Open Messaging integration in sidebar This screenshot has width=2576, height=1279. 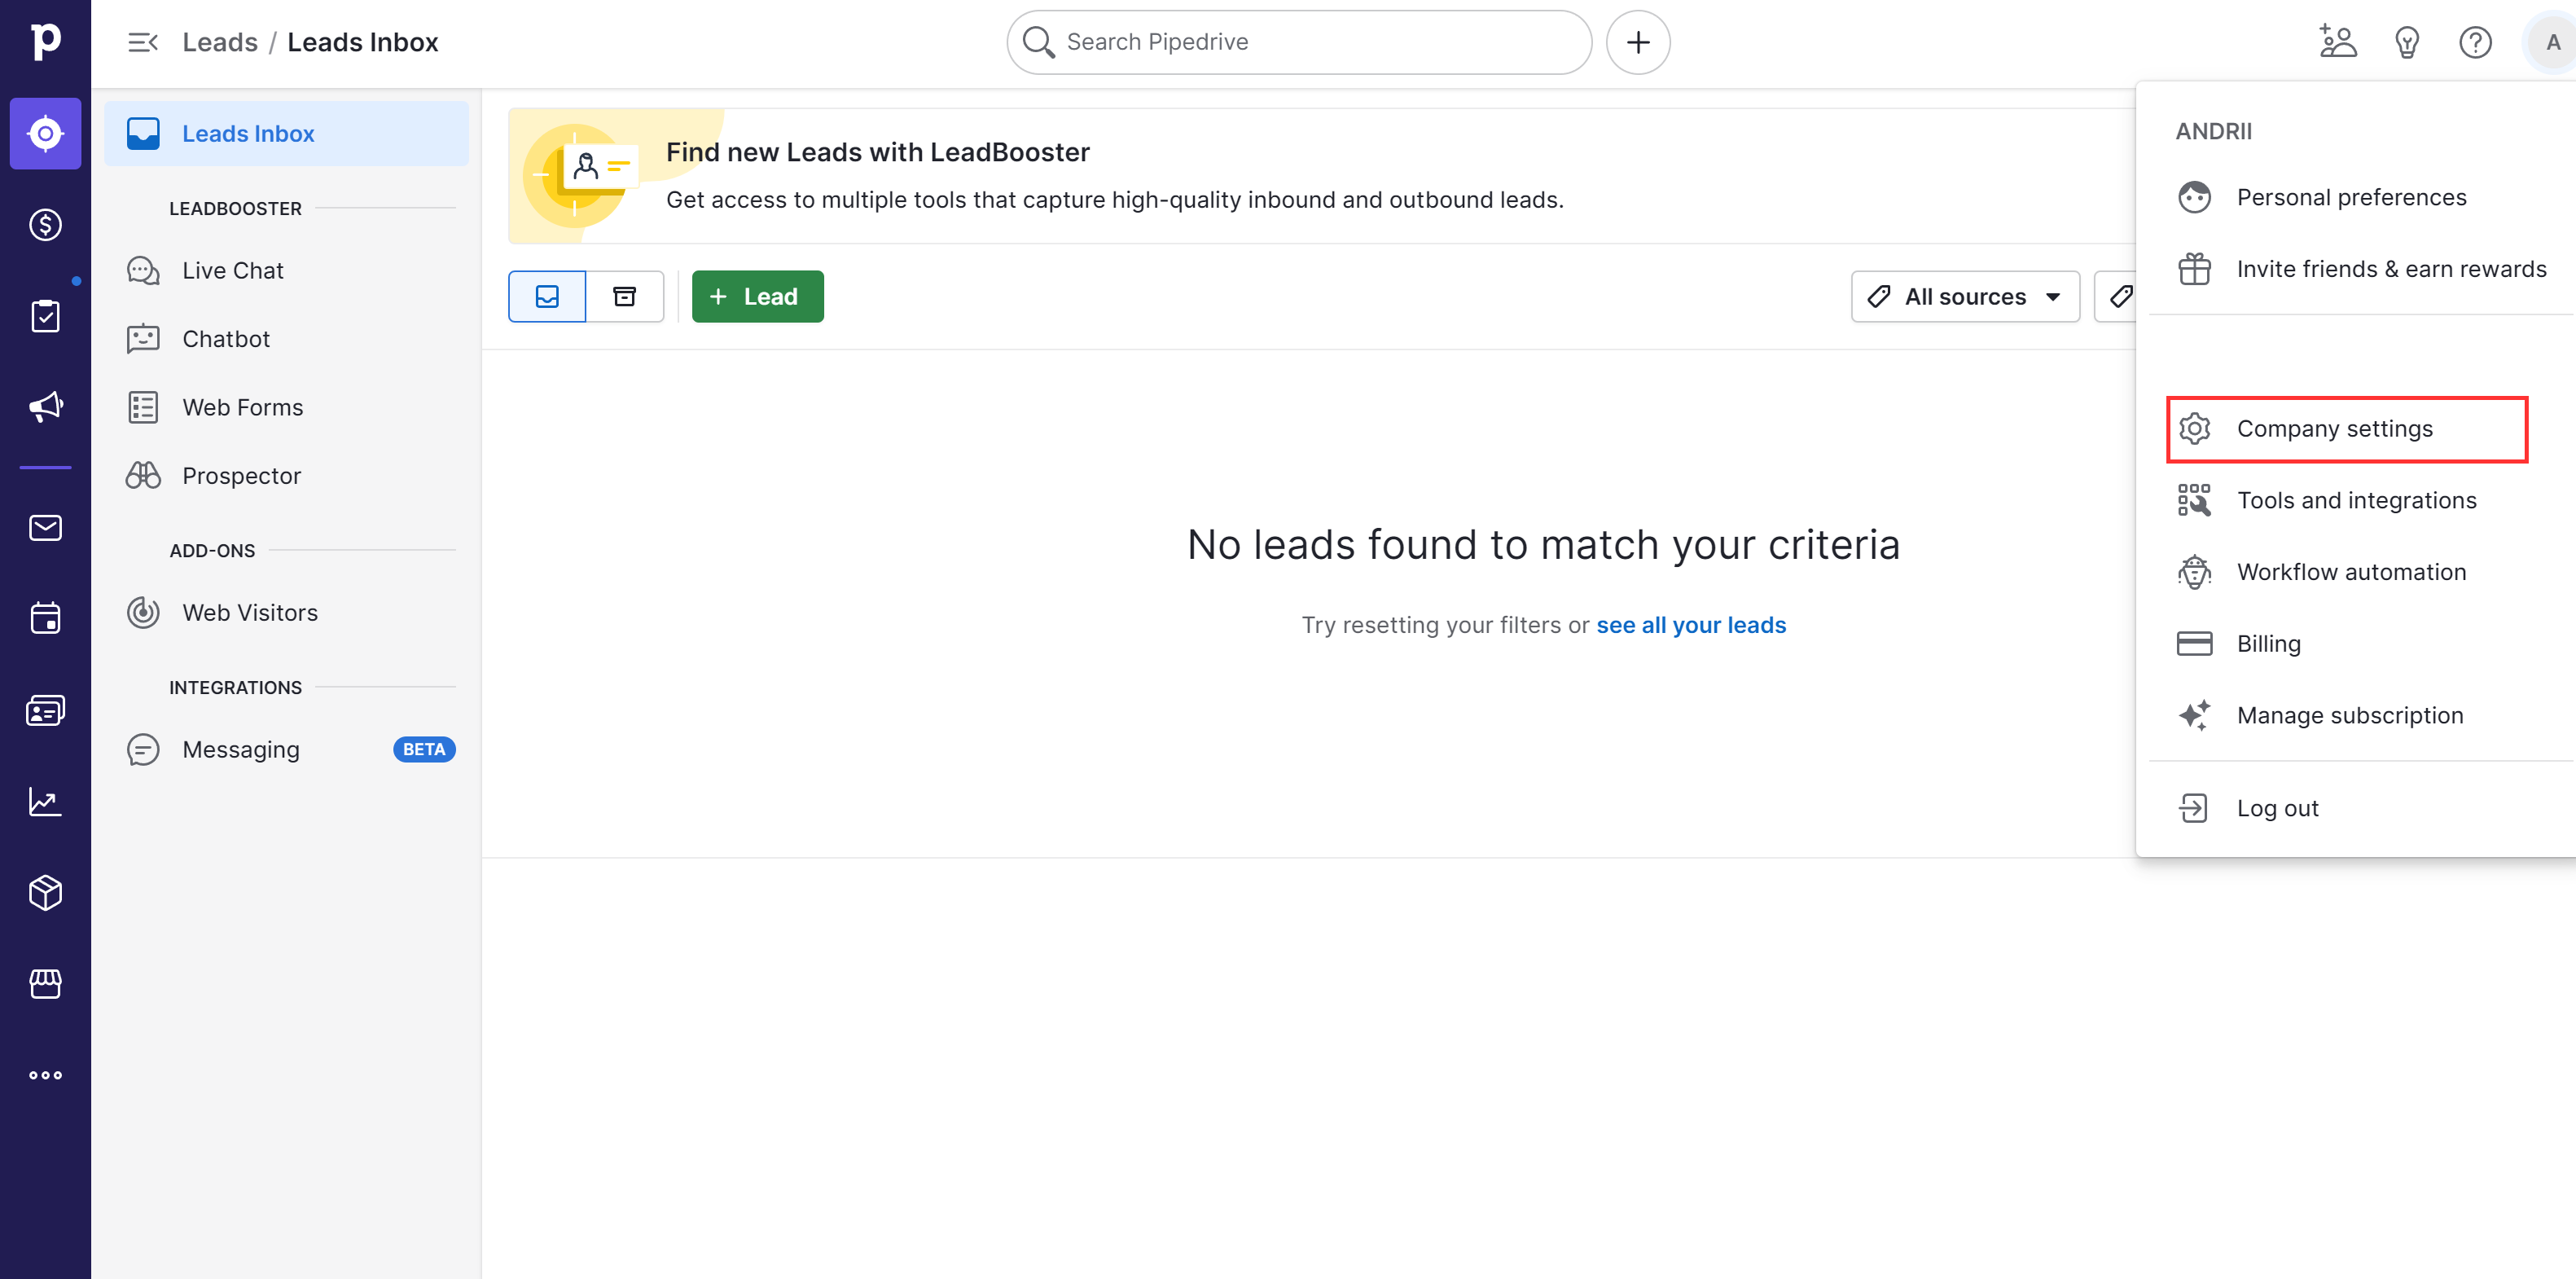pyautogui.click(x=286, y=749)
